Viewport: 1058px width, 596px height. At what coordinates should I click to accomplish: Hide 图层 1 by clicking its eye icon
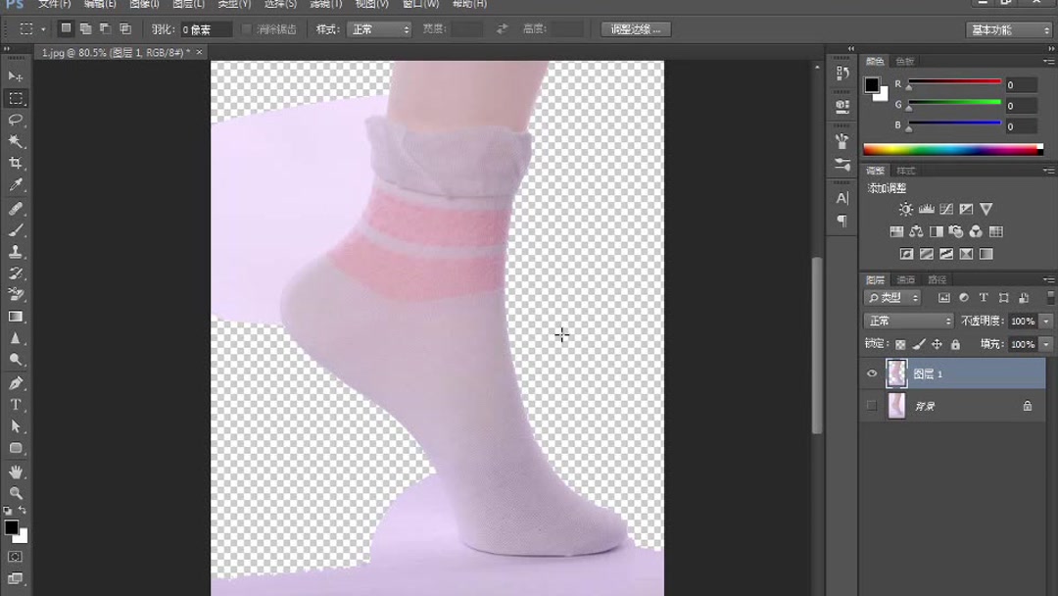click(872, 373)
